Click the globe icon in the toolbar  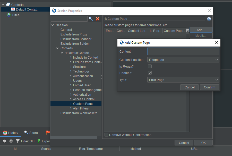[11, 141]
